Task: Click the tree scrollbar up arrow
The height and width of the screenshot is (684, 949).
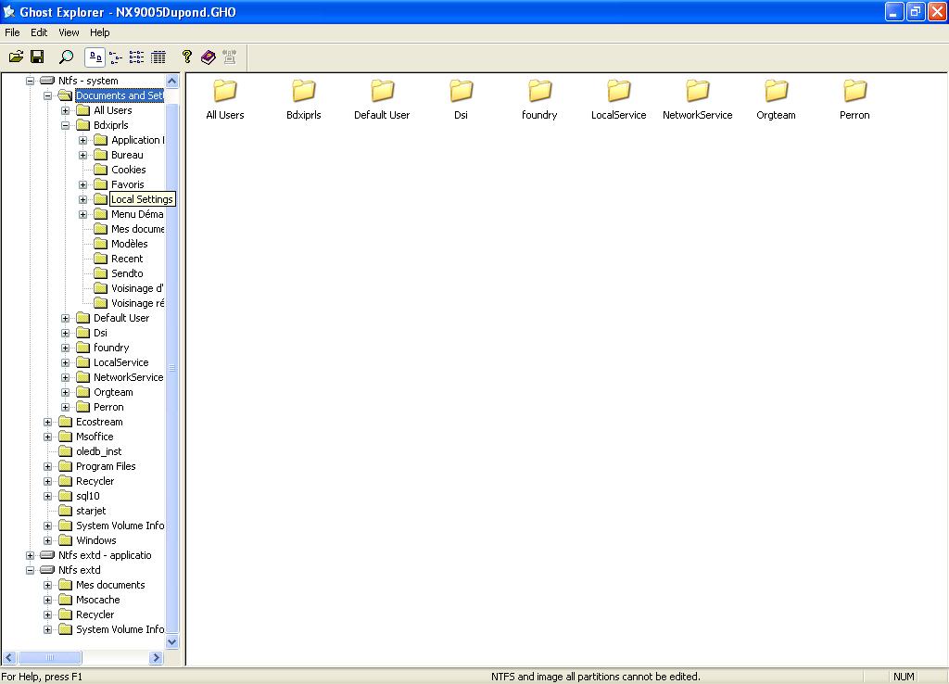Action: pyautogui.click(x=171, y=81)
